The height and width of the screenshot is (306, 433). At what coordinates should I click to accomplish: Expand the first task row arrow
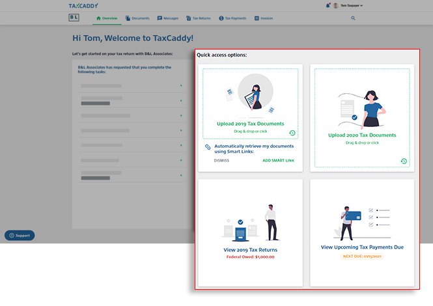(x=181, y=85)
